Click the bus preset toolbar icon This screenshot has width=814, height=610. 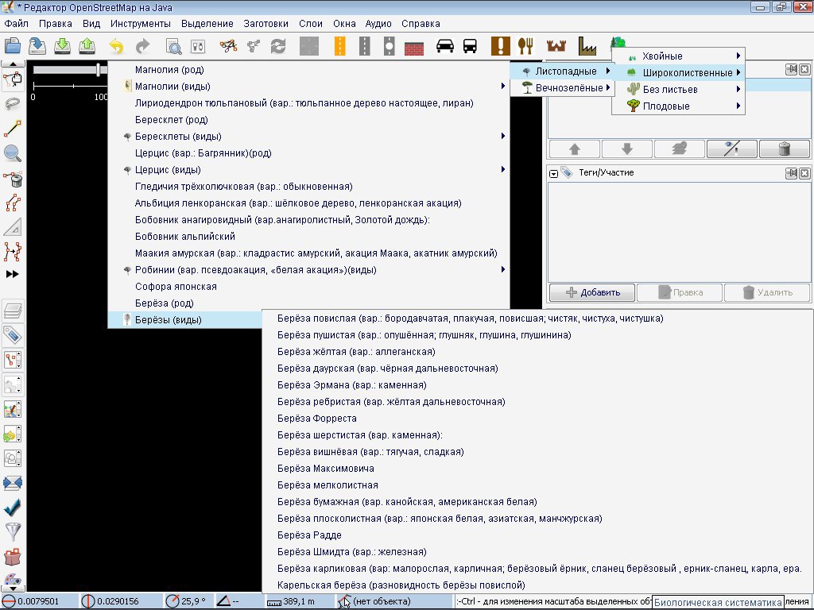pyautogui.click(x=471, y=46)
